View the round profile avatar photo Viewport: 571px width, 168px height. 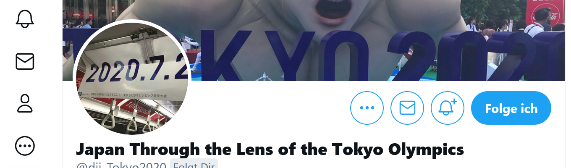point(132,79)
